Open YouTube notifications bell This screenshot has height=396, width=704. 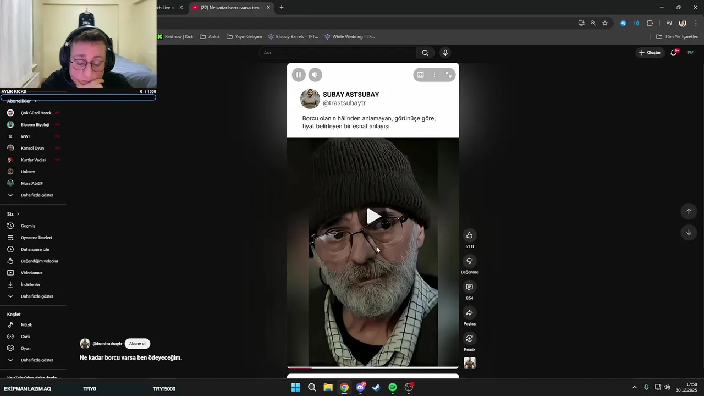[674, 53]
